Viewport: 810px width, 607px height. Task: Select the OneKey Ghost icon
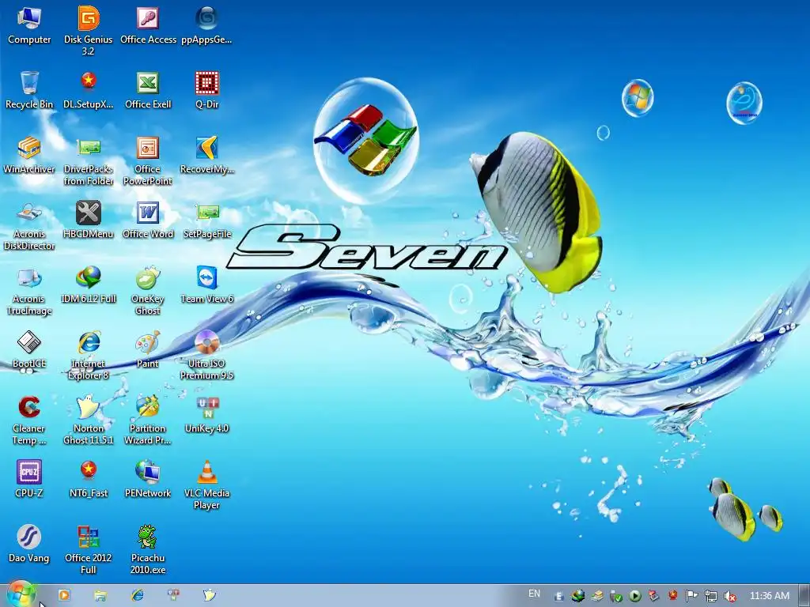click(148, 291)
